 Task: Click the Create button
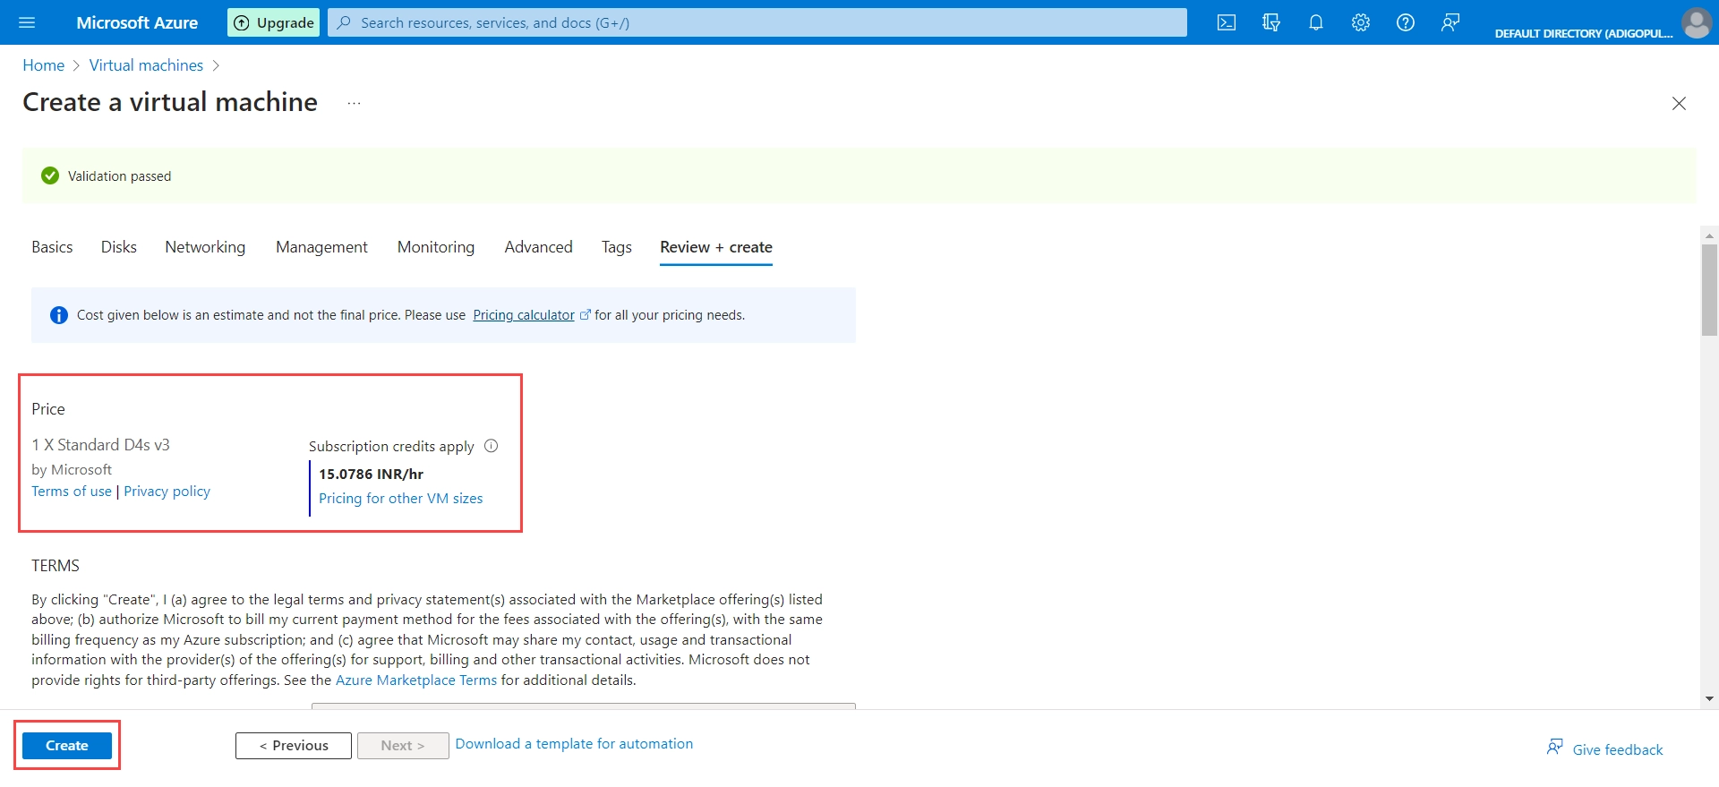point(67,746)
